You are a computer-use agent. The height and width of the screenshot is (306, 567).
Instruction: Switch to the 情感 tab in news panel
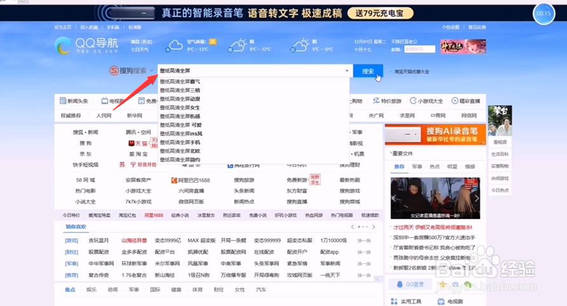470,167
